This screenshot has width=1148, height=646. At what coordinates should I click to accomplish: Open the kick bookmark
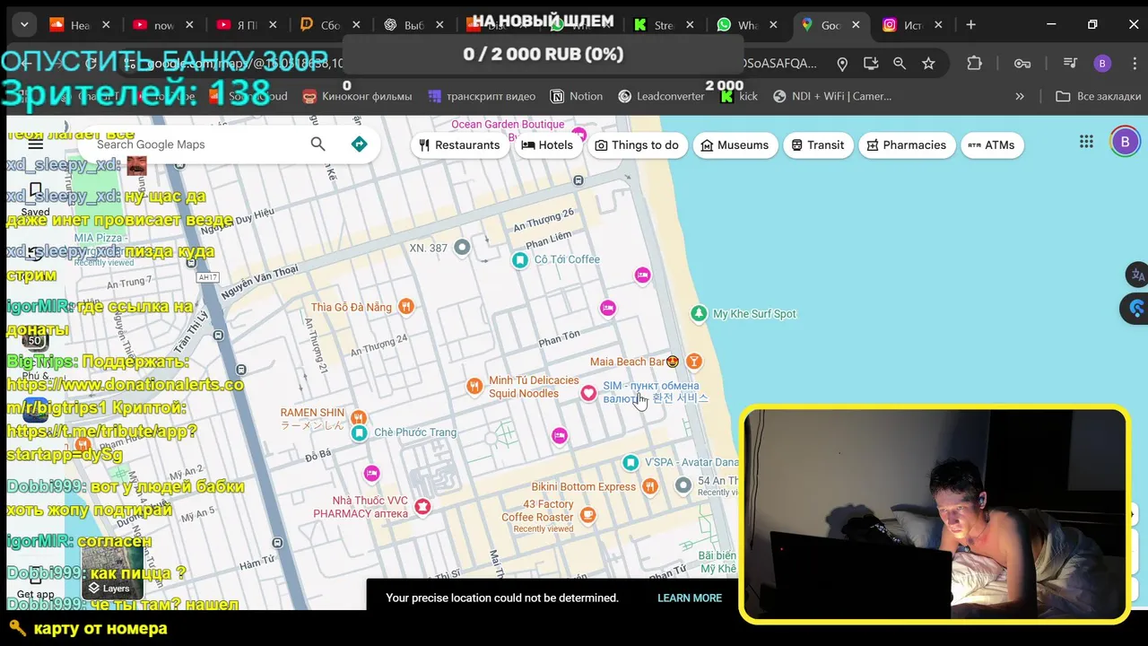tap(739, 96)
